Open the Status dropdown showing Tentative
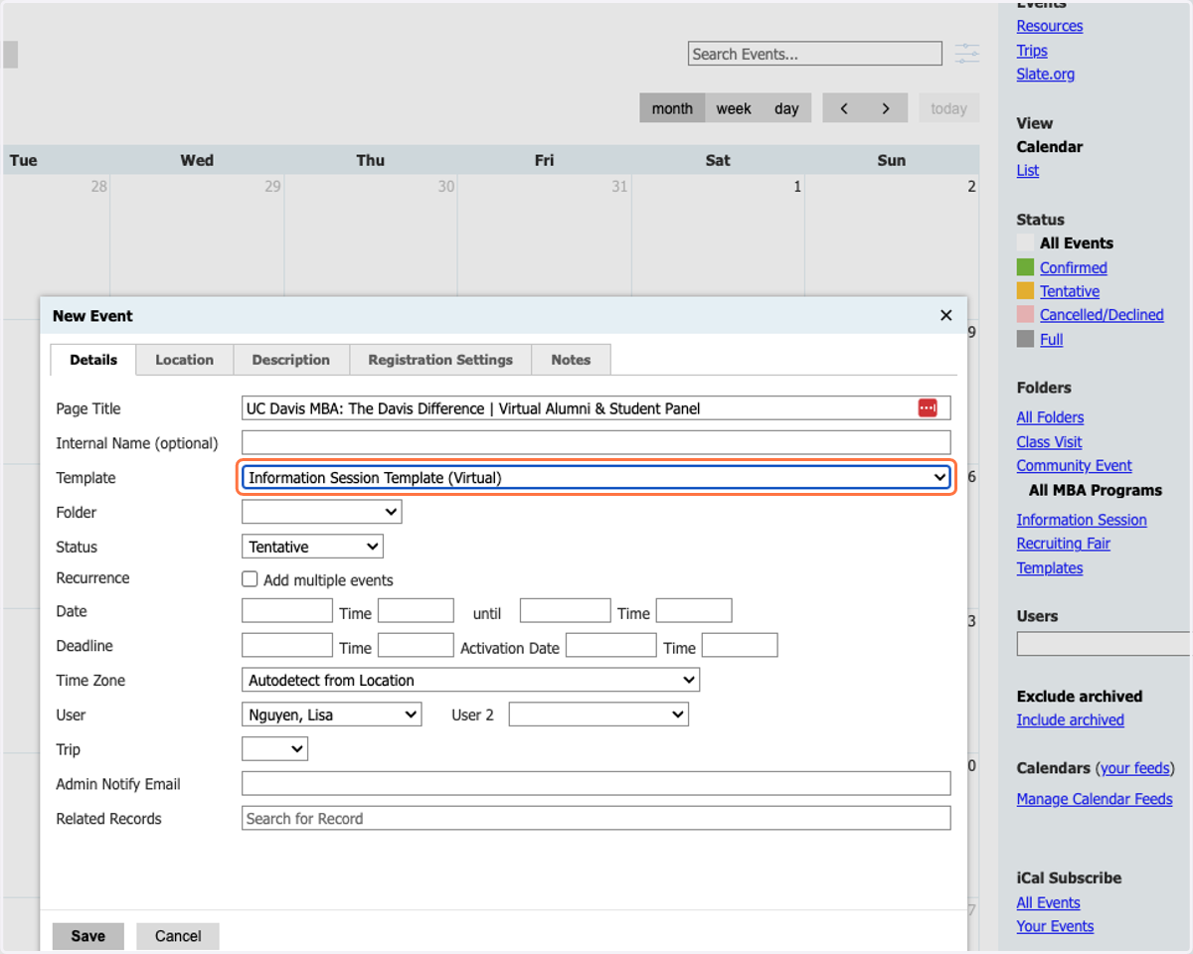1193x954 pixels. point(312,547)
